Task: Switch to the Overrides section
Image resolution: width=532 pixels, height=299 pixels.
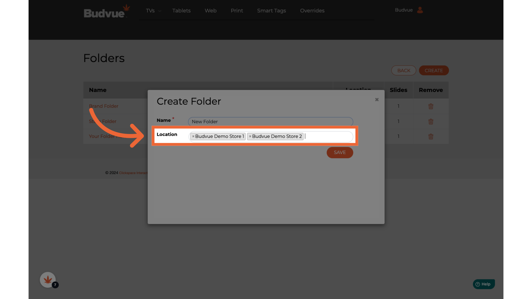Action: coord(312,11)
